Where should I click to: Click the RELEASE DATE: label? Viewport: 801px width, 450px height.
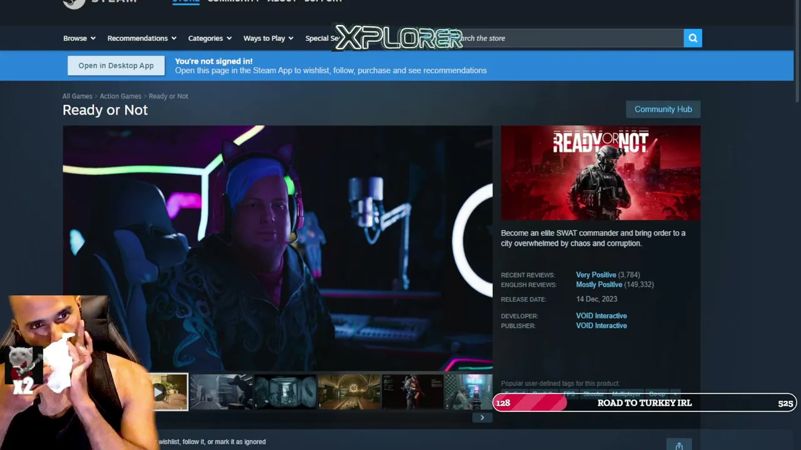523,299
